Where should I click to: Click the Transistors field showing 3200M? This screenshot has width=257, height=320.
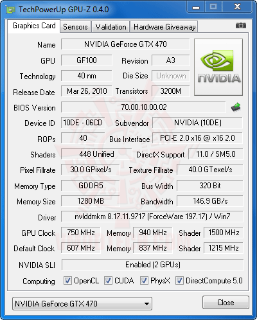171,91
